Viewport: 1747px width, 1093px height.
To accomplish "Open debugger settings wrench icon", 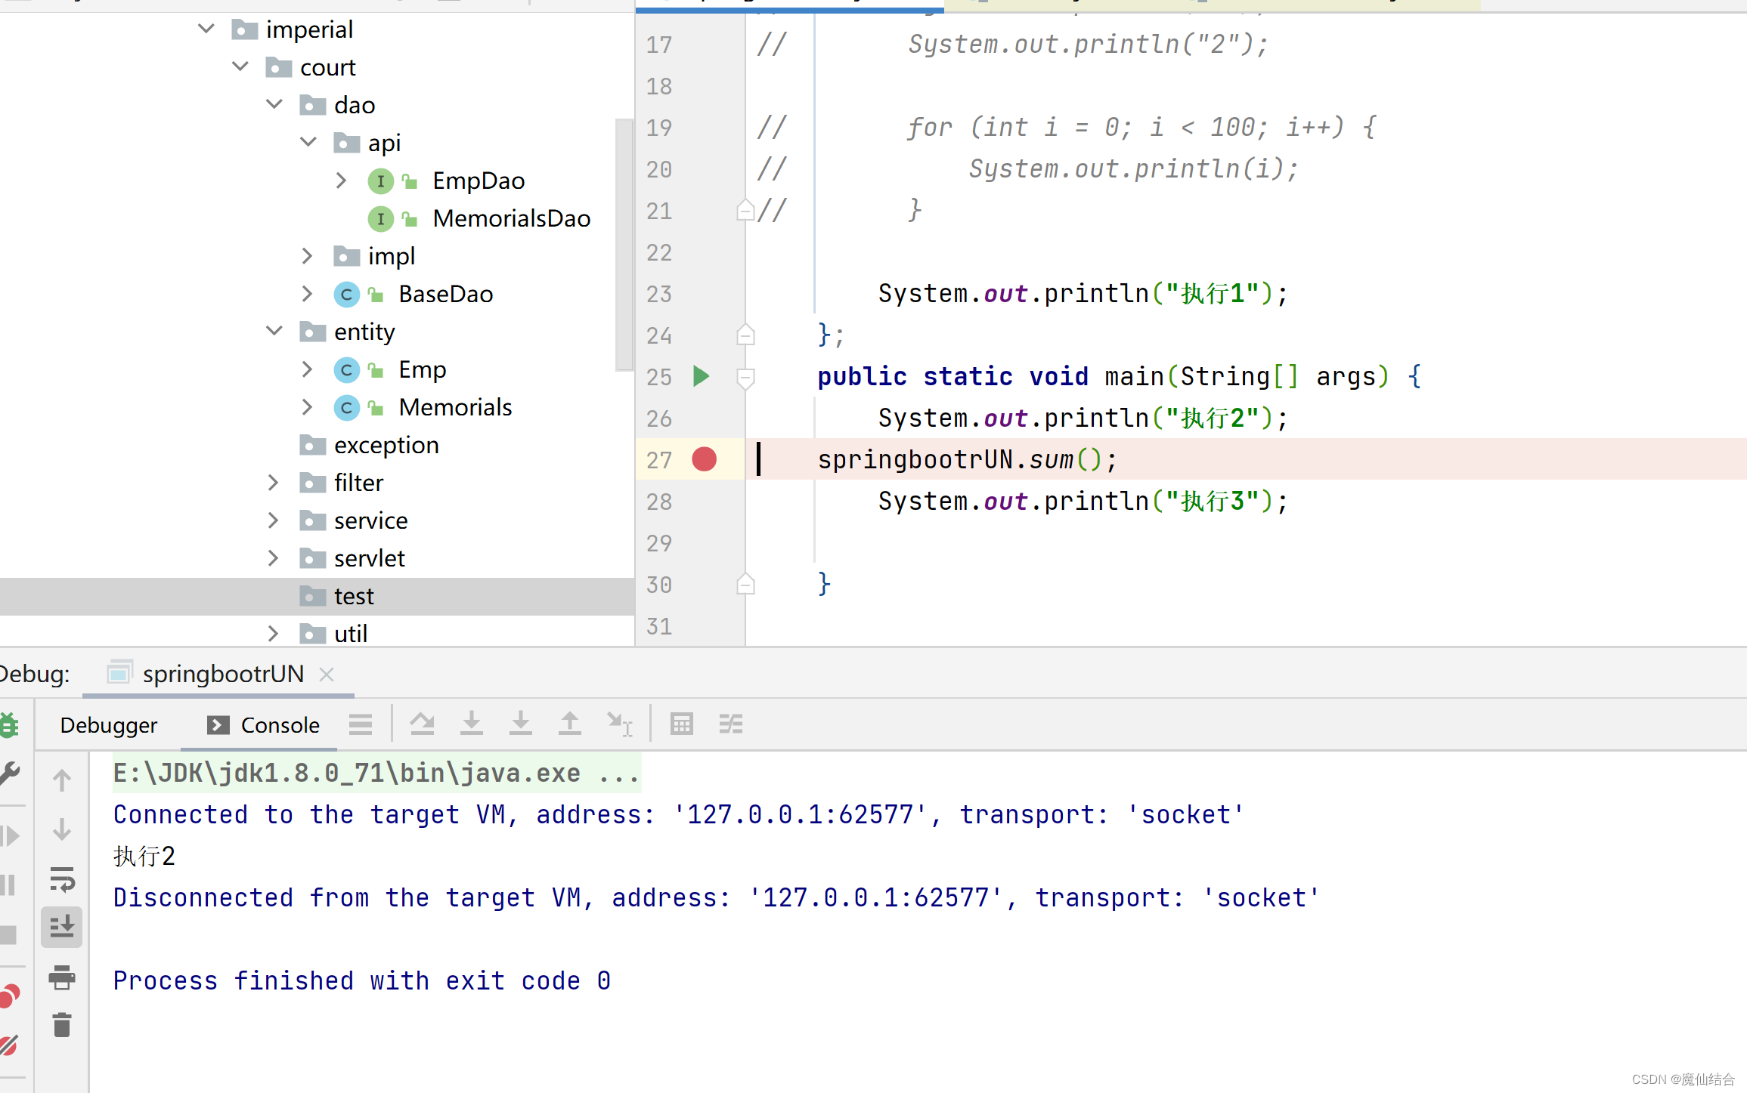I will (x=9, y=773).
